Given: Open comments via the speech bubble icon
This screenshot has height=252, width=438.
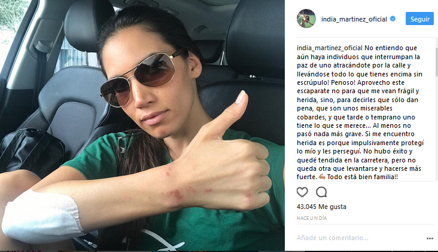Looking at the screenshot, I should [x=321, y=192].
